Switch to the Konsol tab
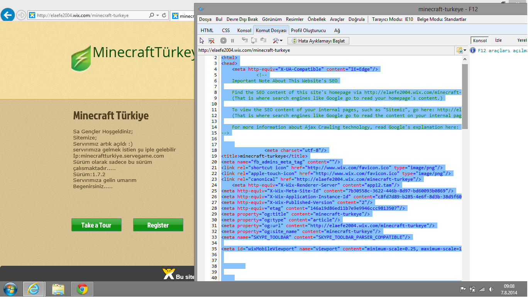528x299 pixels. [x=244, y=31]
